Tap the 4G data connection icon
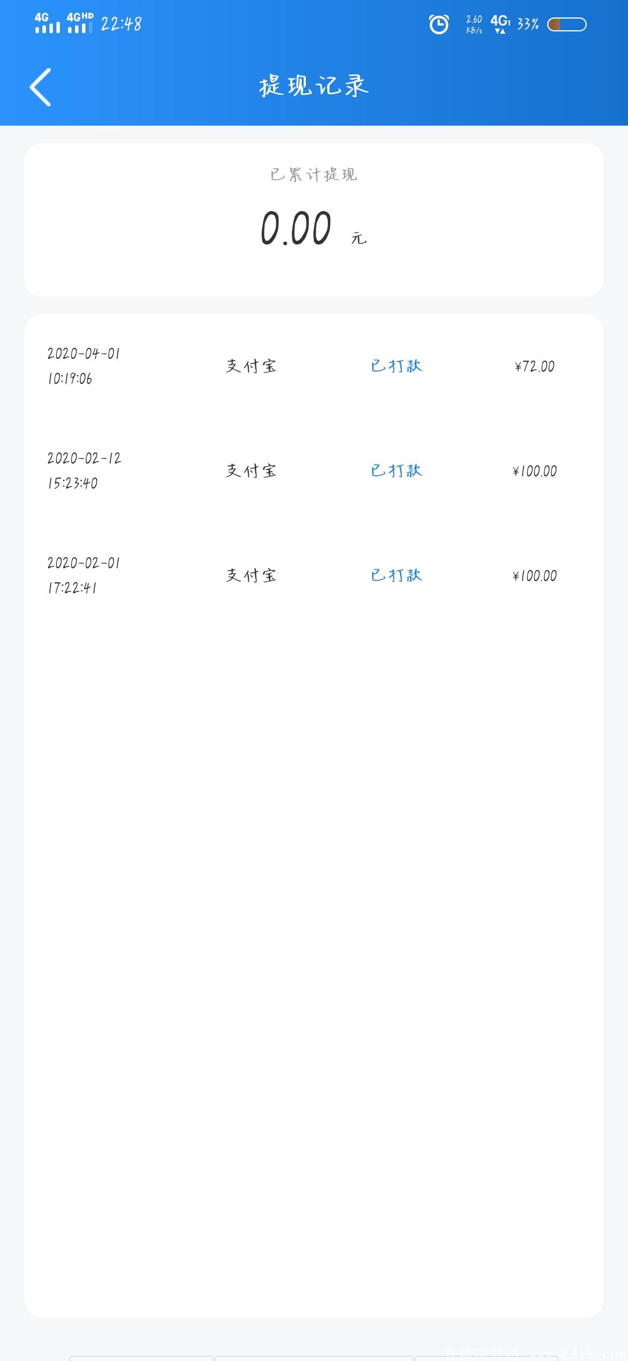 pyautogui.click(x=500, y=24)
